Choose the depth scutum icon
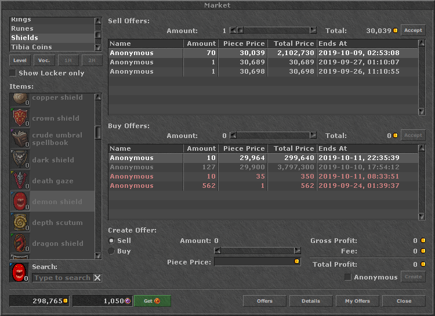The image size is (435, 316). click(20, 222)
